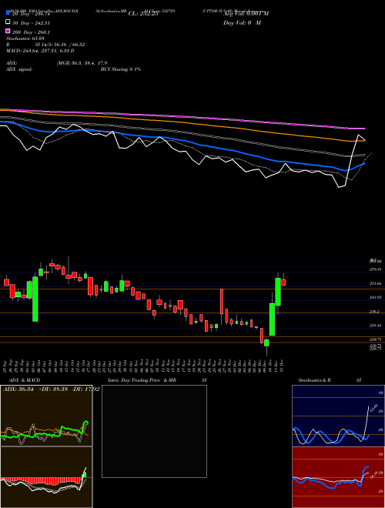The width and height of the screenshot is (385, 508).
Task: Click the 'CL: 252.25' closing price text
Action: pyautogui.click(x=143, y=14)
